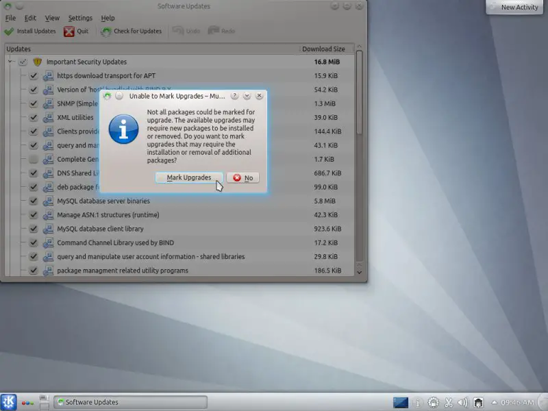Uncheck the Version of 'host' update checkbox
The width and height of the screenshot is (548, 411).
34,90
